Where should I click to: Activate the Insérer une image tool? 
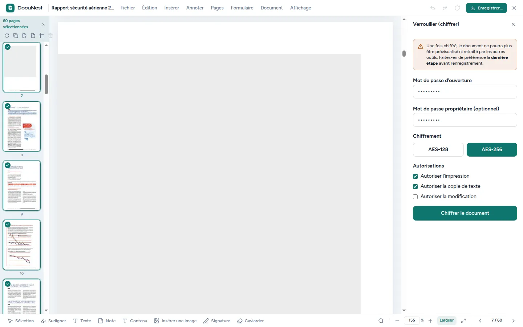[x=175, y=321]
